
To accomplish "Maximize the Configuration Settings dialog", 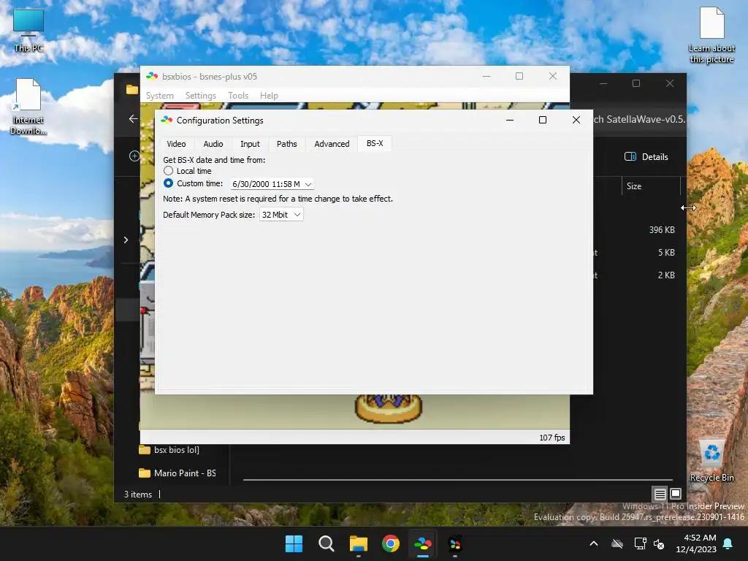I will click(543, 120).
